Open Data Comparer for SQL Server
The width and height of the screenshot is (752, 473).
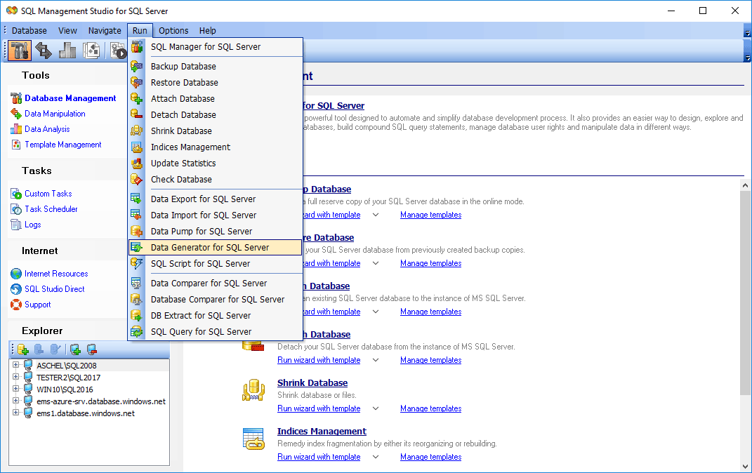(x=216, y=284)
